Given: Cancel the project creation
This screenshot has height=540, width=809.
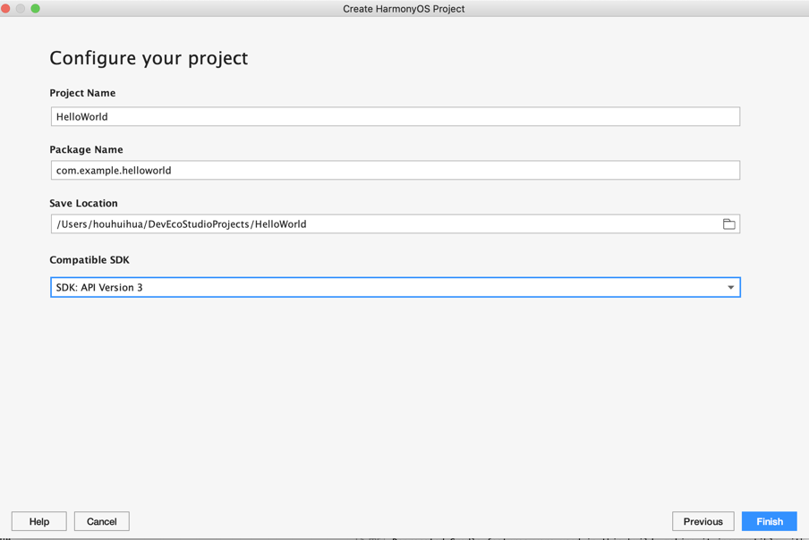Looking at the screenshot, I should [102, 521].
